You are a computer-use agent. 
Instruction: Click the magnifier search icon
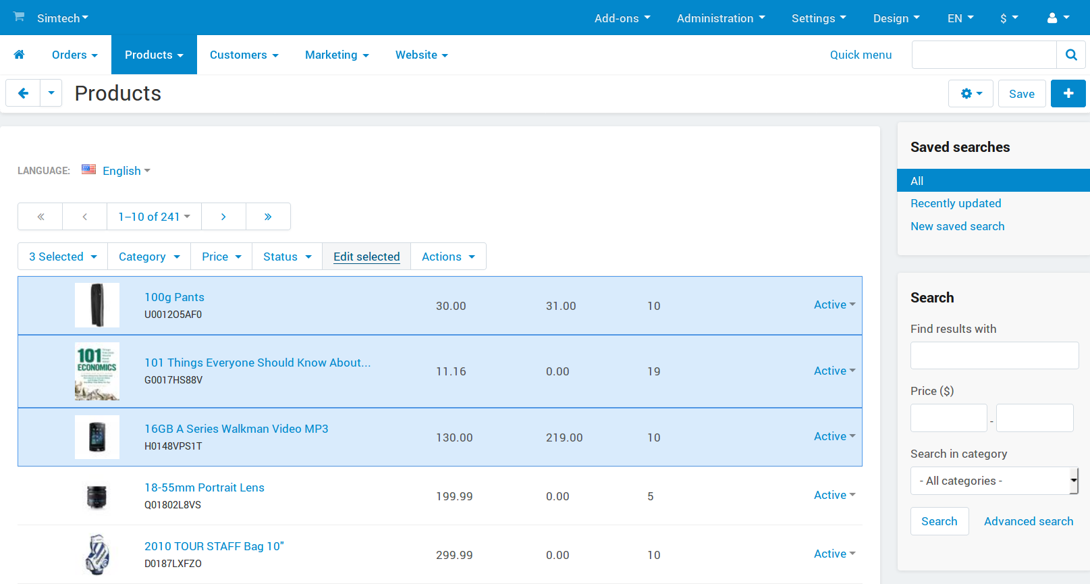(1071, 55)
